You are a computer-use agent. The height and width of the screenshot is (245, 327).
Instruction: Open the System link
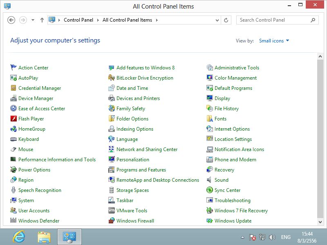point(26,200)
